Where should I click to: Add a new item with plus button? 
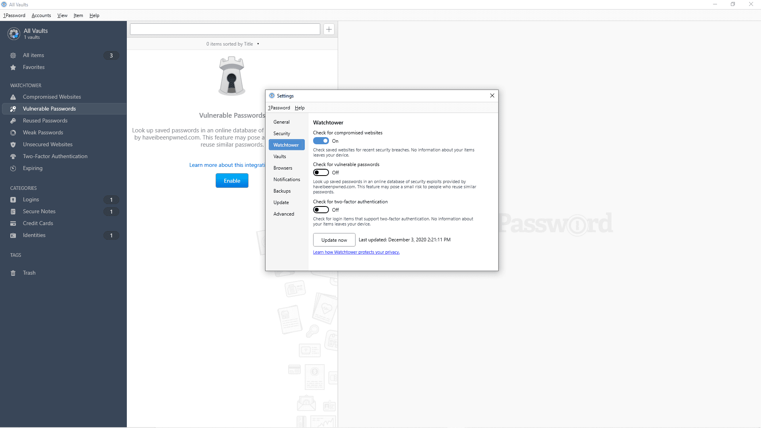329,29
